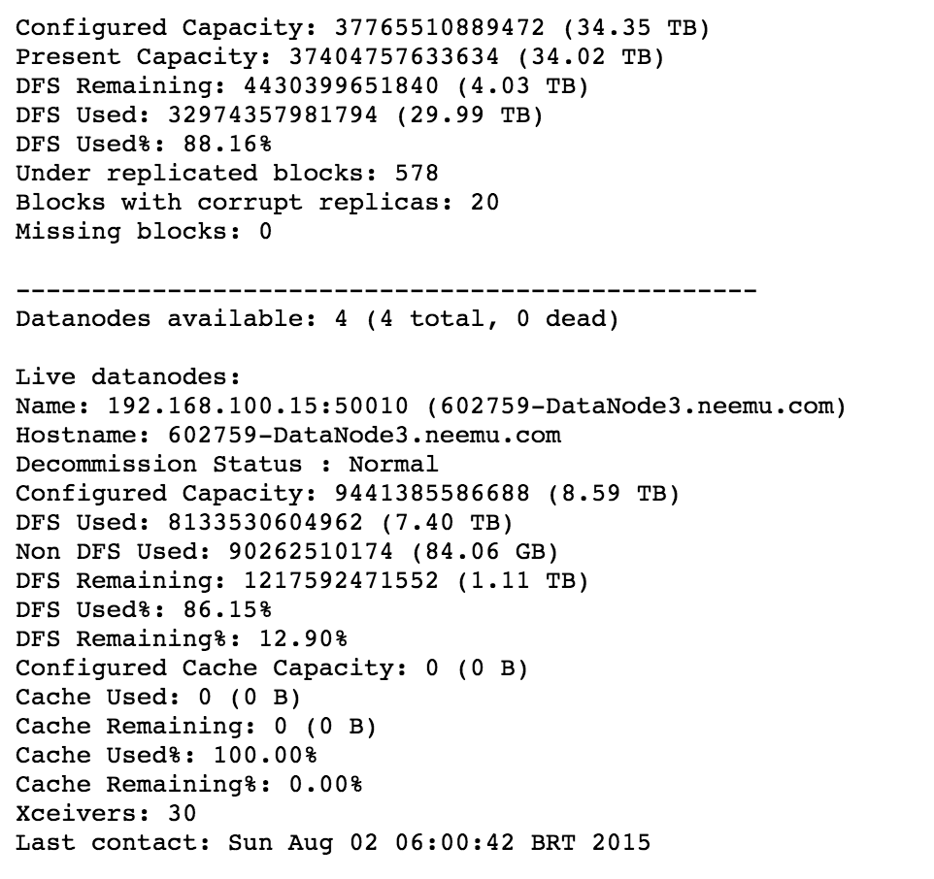Click the DFS Remaining 4.03 TB line
The height and width of the screenshot is (879, 934).
coord(302,86)
